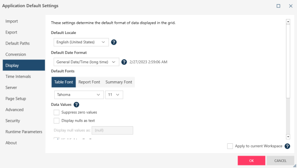Screen dimensions: 297x168
Task: Click the vertical scrollbar thumb
Action: click(x=288, y=61)
